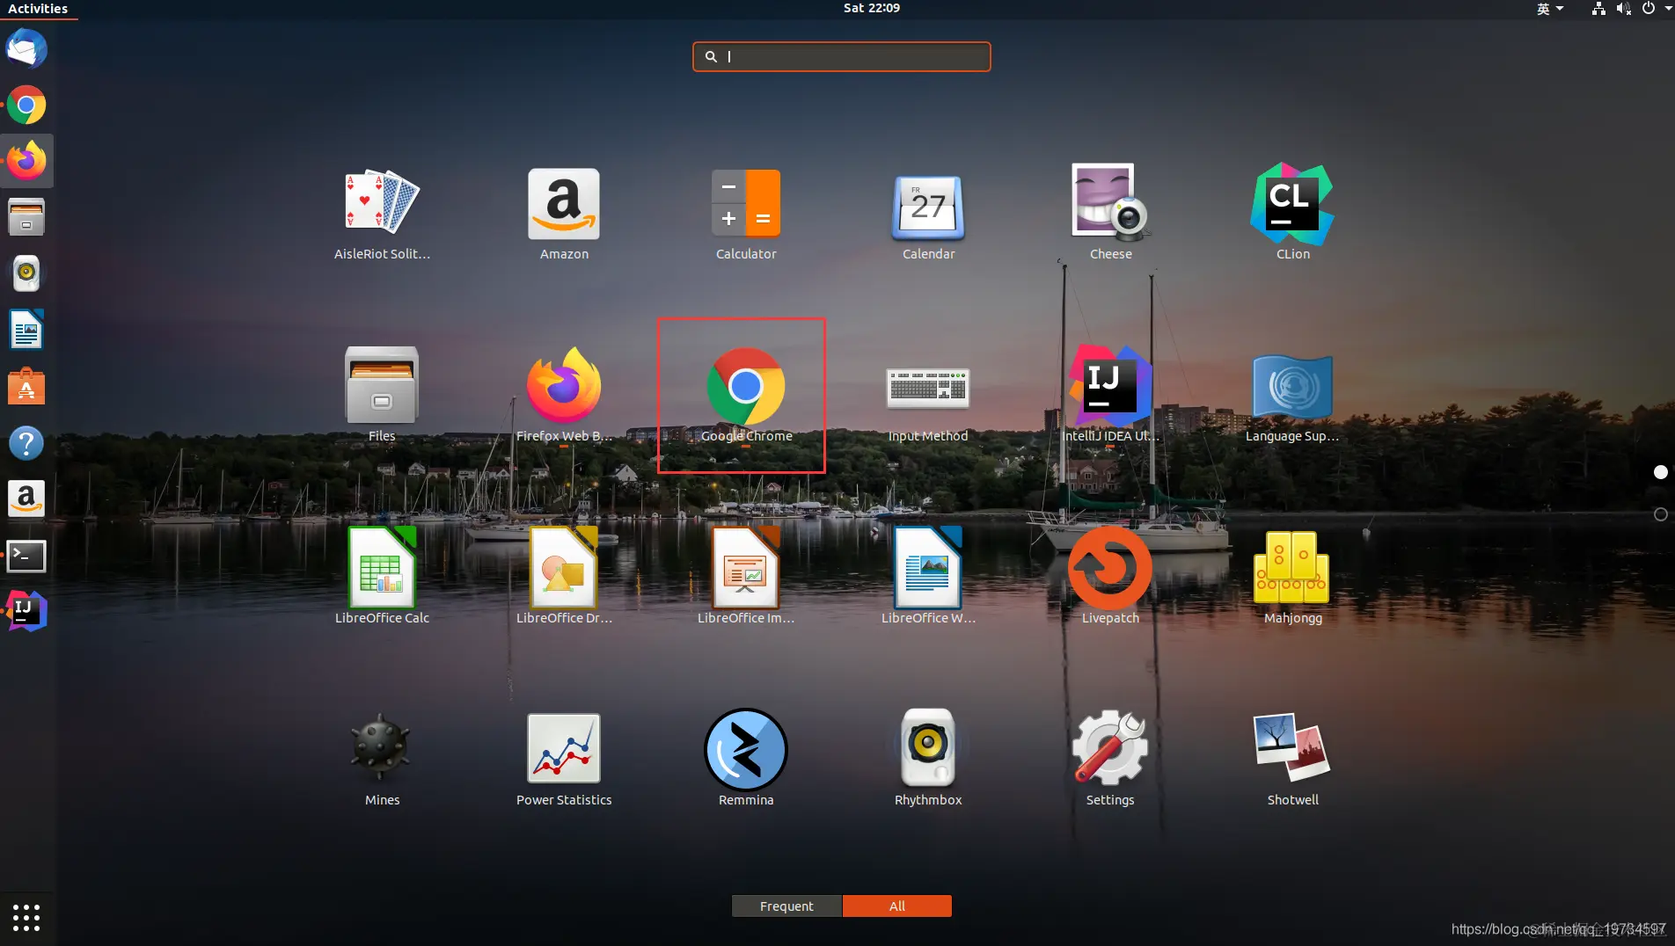This screenshot has width=1675, height=946.
Task: Launch Shotwell photo manager
Action: coord(1292,760)
